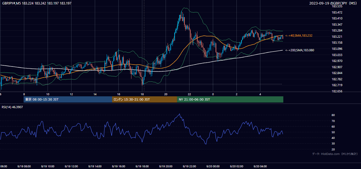The image size is (361, 169).
Task: Select the 200 SMA label 183.080
Action: [300, 50]
